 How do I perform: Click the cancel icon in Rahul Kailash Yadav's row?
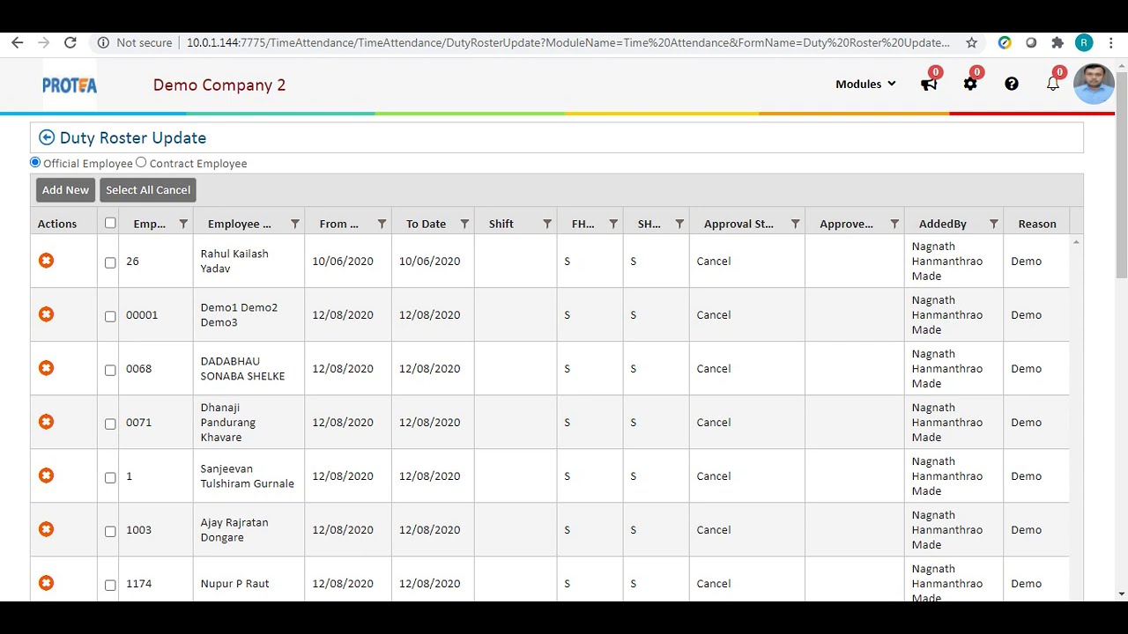pyautogui.click(x=46, y=261)
